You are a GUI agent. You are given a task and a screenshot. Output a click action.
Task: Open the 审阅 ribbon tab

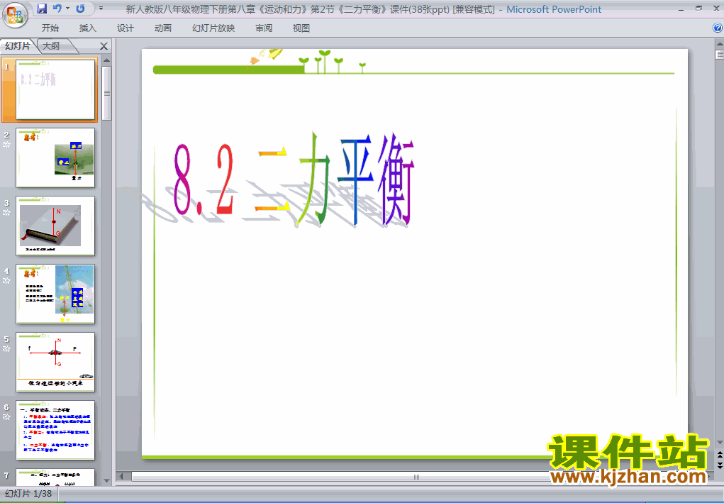(x=264, y=28)
